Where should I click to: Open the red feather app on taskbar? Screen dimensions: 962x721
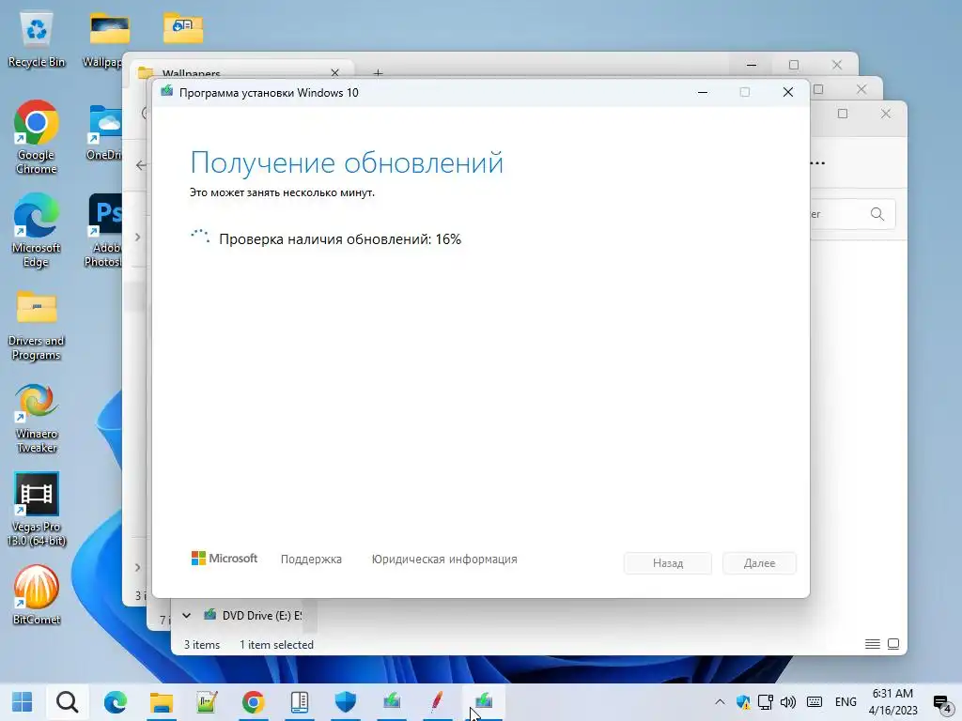(x=437, y=702)
